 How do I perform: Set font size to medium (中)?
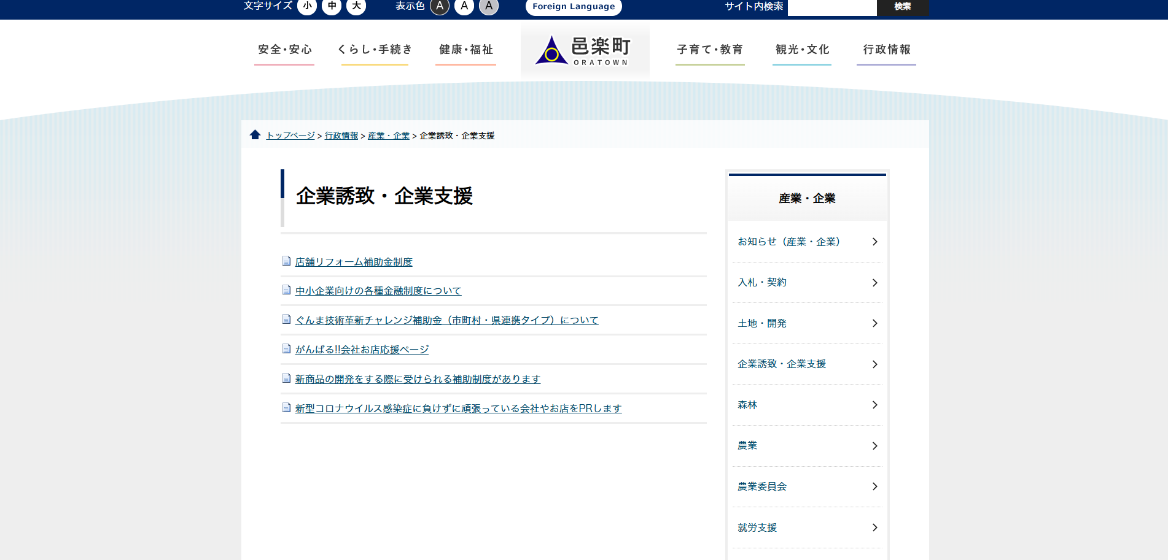pos(332,6)
